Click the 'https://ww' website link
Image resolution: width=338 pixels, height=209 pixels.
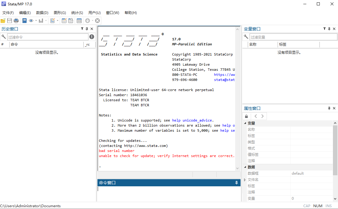[x=224, y=75]
